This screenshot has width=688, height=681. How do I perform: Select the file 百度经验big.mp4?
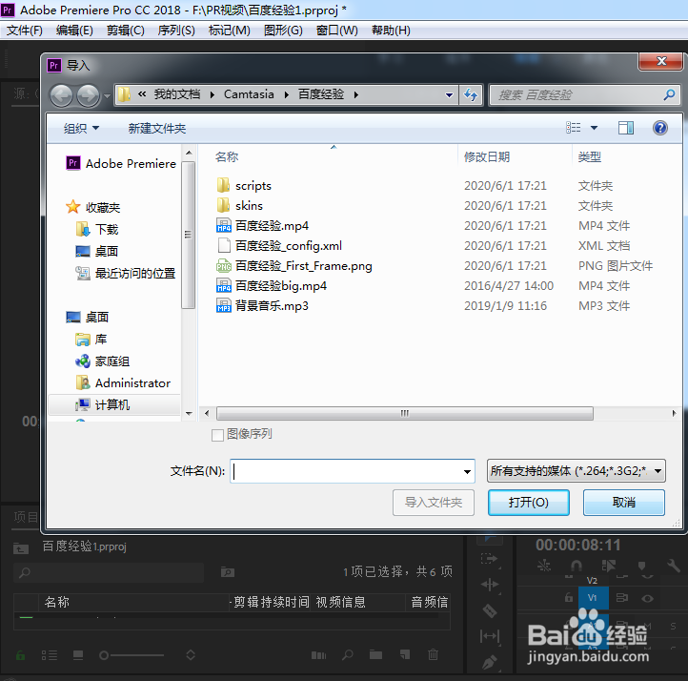[x=272, y=286]
